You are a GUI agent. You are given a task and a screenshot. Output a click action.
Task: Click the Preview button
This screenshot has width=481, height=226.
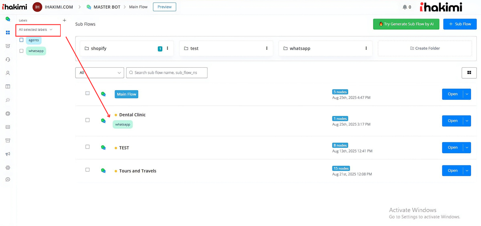pyautogui.click(x=164, y=7)
